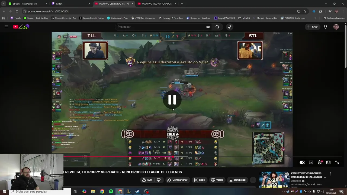Click the Compartilhar share button
Viewport: 347px width, 195px height.
click(177, 180)
